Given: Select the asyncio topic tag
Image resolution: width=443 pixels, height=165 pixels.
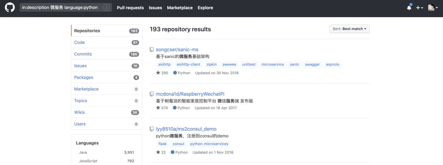Looking at the screenshot, I should click(333, 65).
